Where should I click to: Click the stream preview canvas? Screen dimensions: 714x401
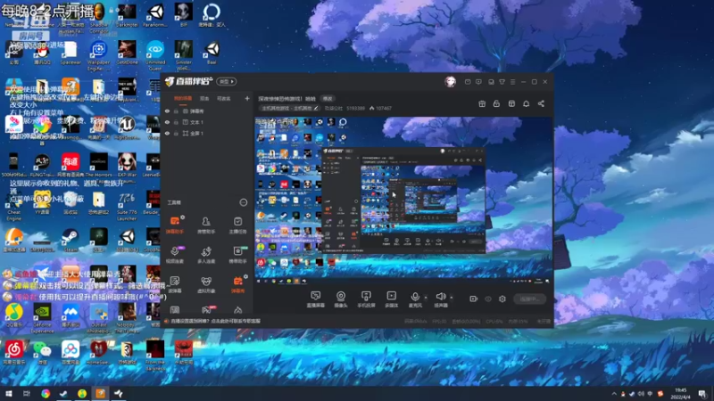coord(403,200)
